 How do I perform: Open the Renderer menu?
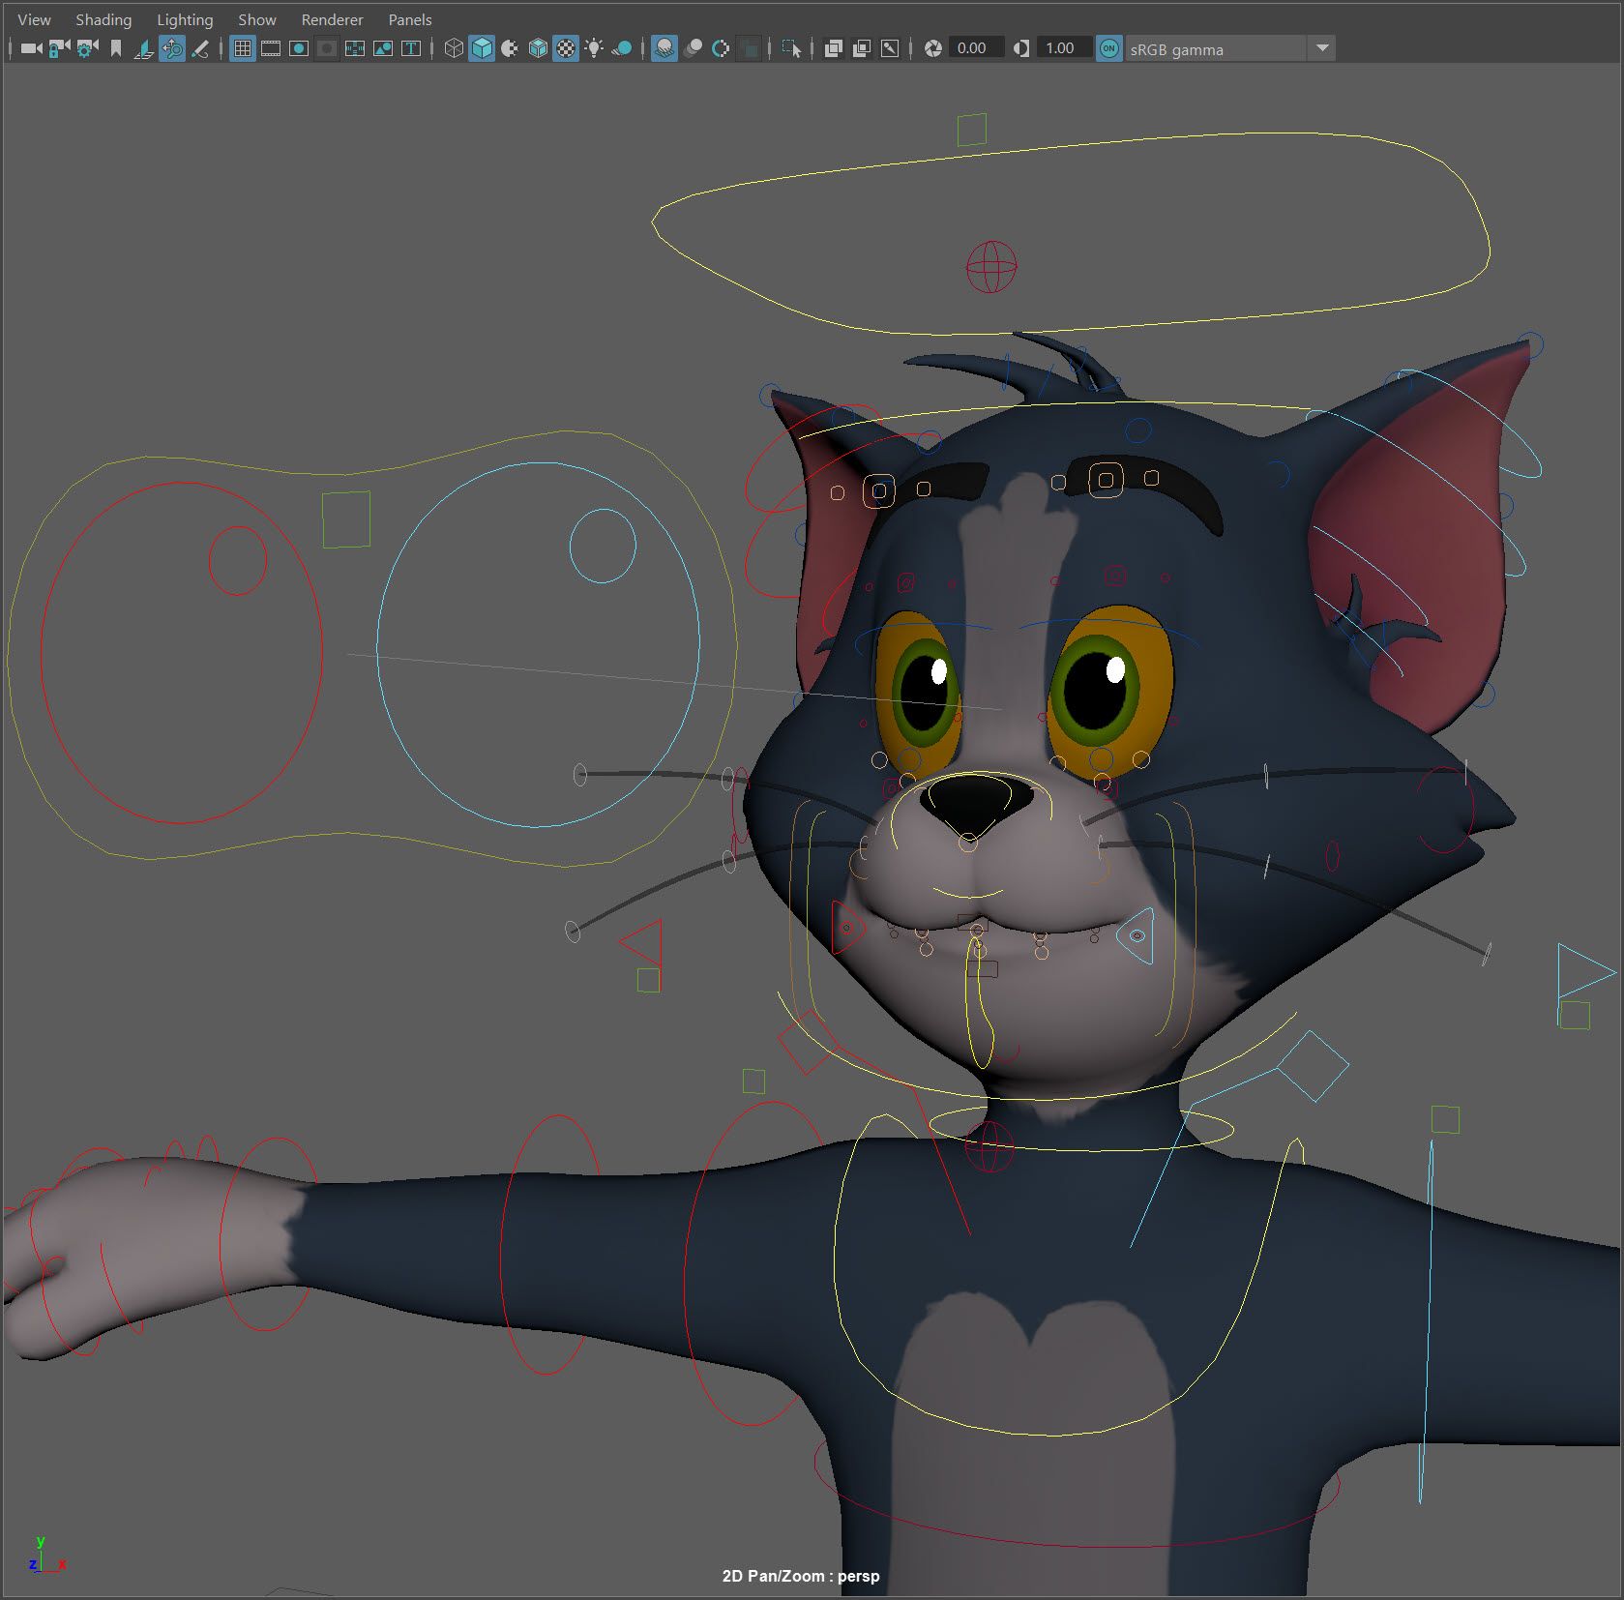pos(332,19)
